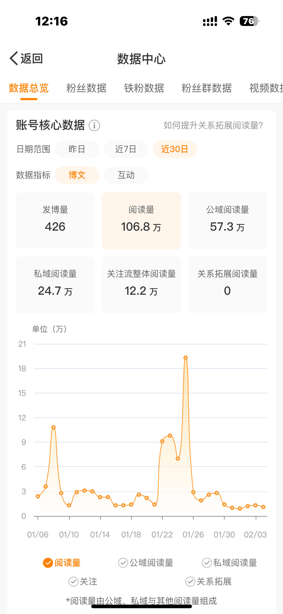Select the 发博量 426 card
The width and height of the screenshot is (283, 614).
pyautogui.click(x=55, y=220)
